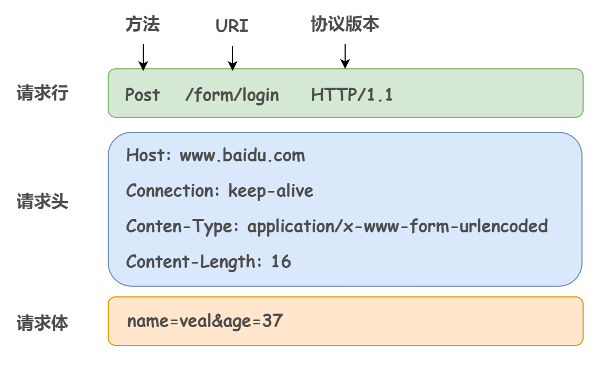Click empty space in the blue header box
The height and width of the screenshot is (376, 610).
pos(458,172)
